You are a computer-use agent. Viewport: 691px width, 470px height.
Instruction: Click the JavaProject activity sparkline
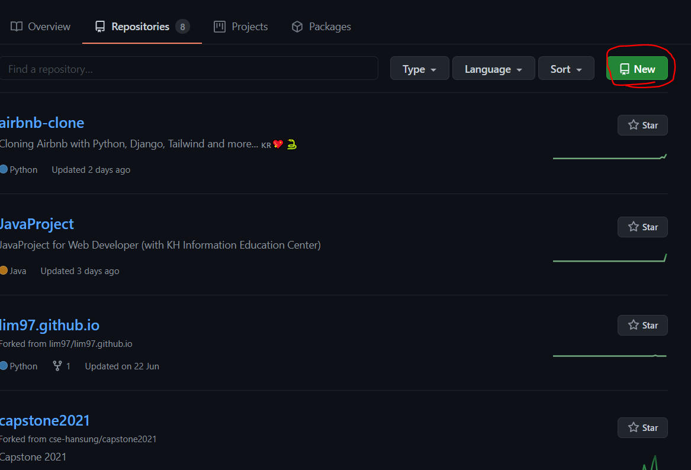610,258
